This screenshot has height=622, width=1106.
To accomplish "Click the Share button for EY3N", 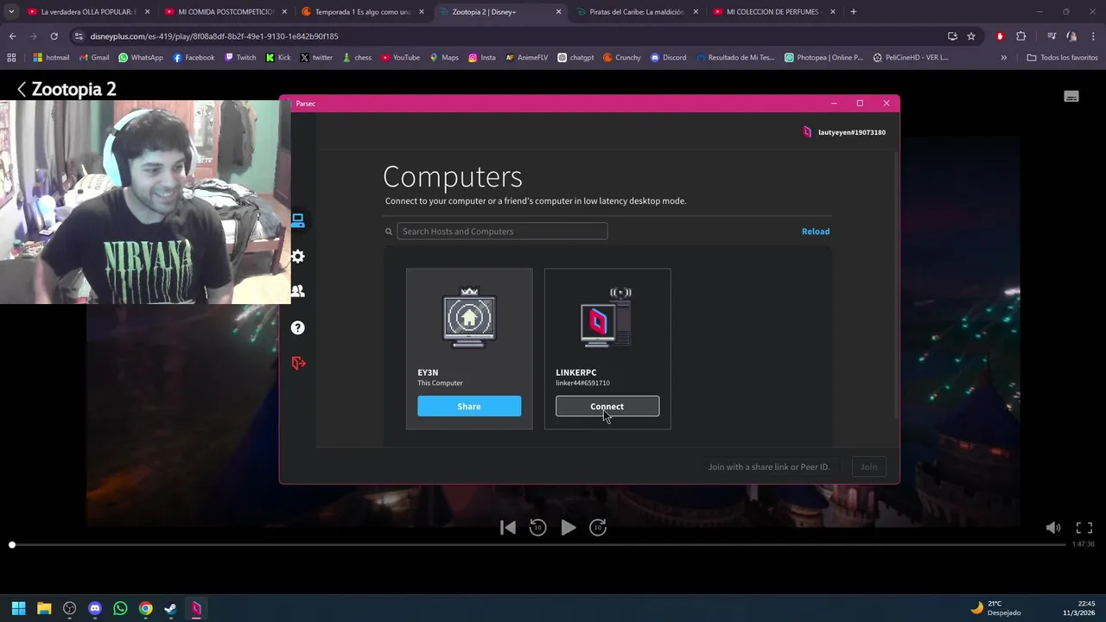I will 469,406.
